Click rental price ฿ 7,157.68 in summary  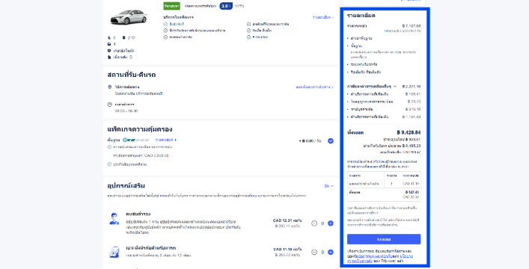(412, 25)
